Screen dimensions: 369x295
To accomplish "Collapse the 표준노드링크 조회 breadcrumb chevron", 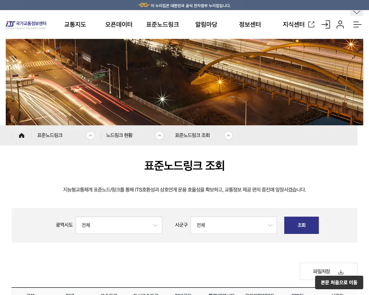I will [x=228, y=135].
